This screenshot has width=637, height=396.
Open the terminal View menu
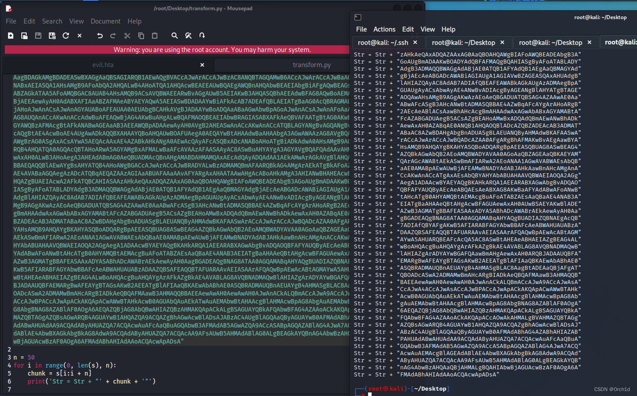click(x=428, y=29)
